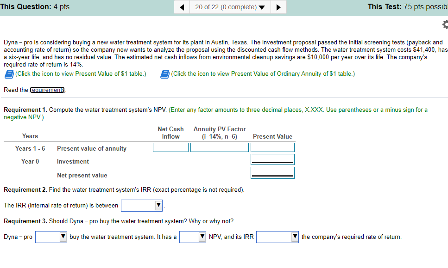The image size is (448, 268).
Task: Go to the next question arrow
Action: pyautogui.click(x=278, y=7)
